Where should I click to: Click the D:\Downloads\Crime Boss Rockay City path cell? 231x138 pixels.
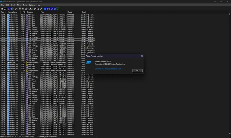tap(53, 65)
